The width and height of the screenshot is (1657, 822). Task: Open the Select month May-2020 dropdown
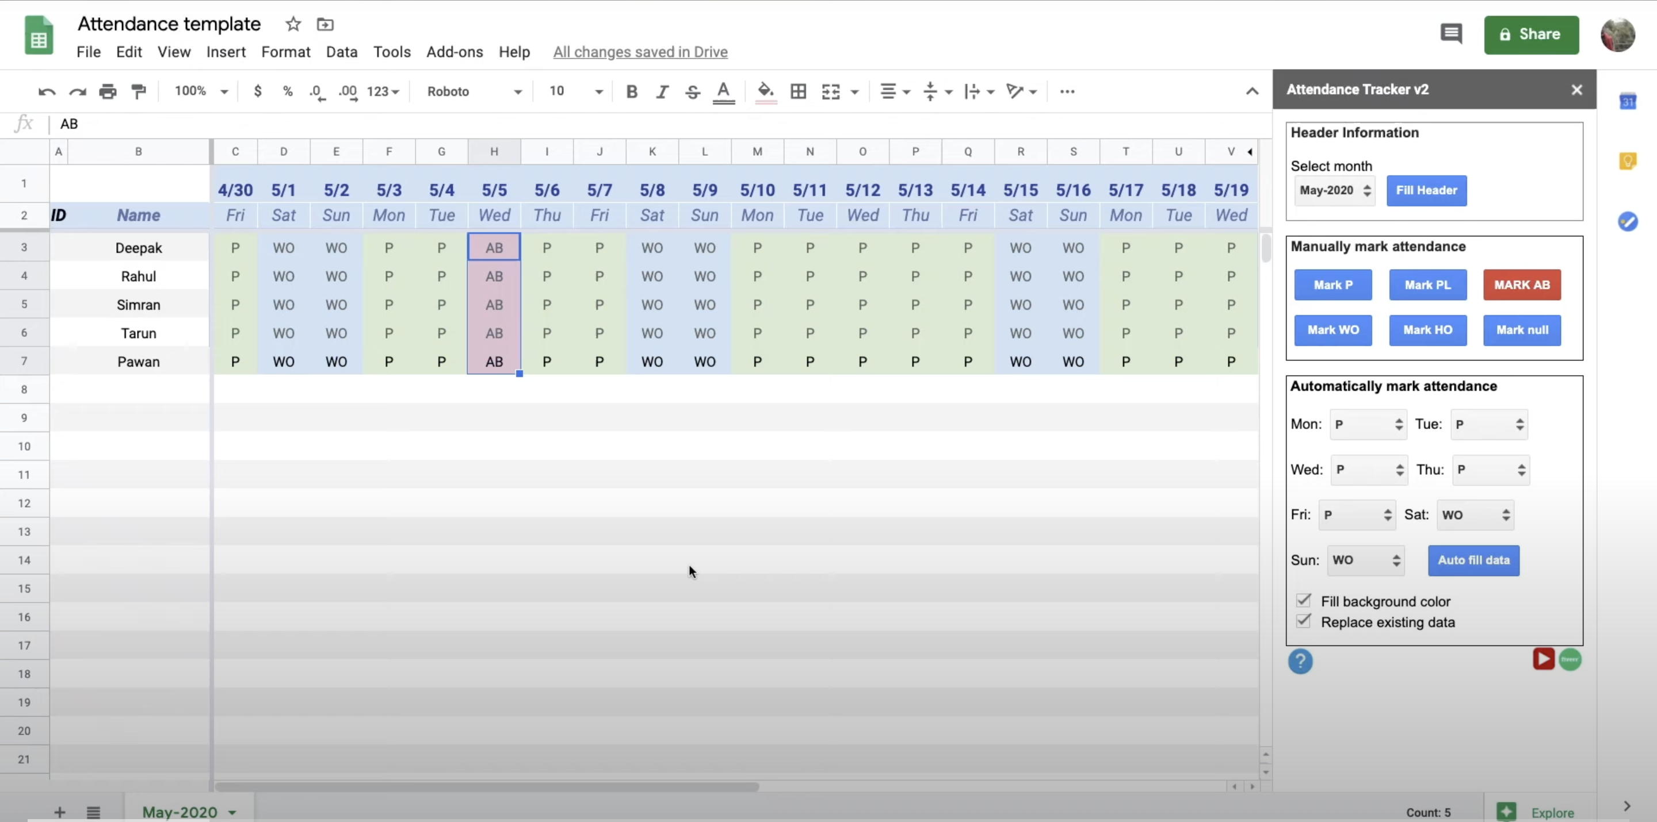1334,190
